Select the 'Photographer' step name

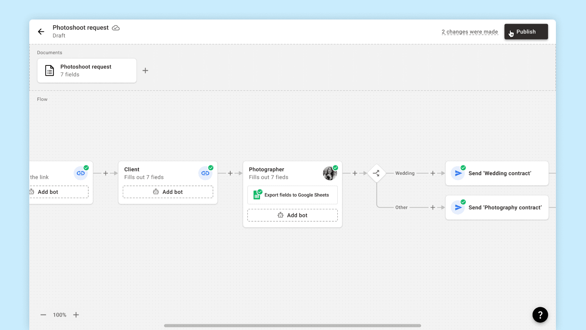267,169
